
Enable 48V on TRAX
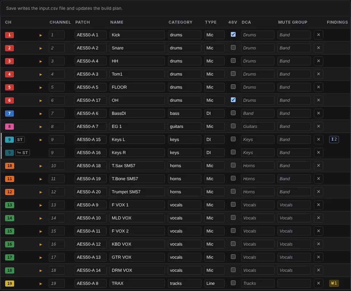click(x=233, y=283)
